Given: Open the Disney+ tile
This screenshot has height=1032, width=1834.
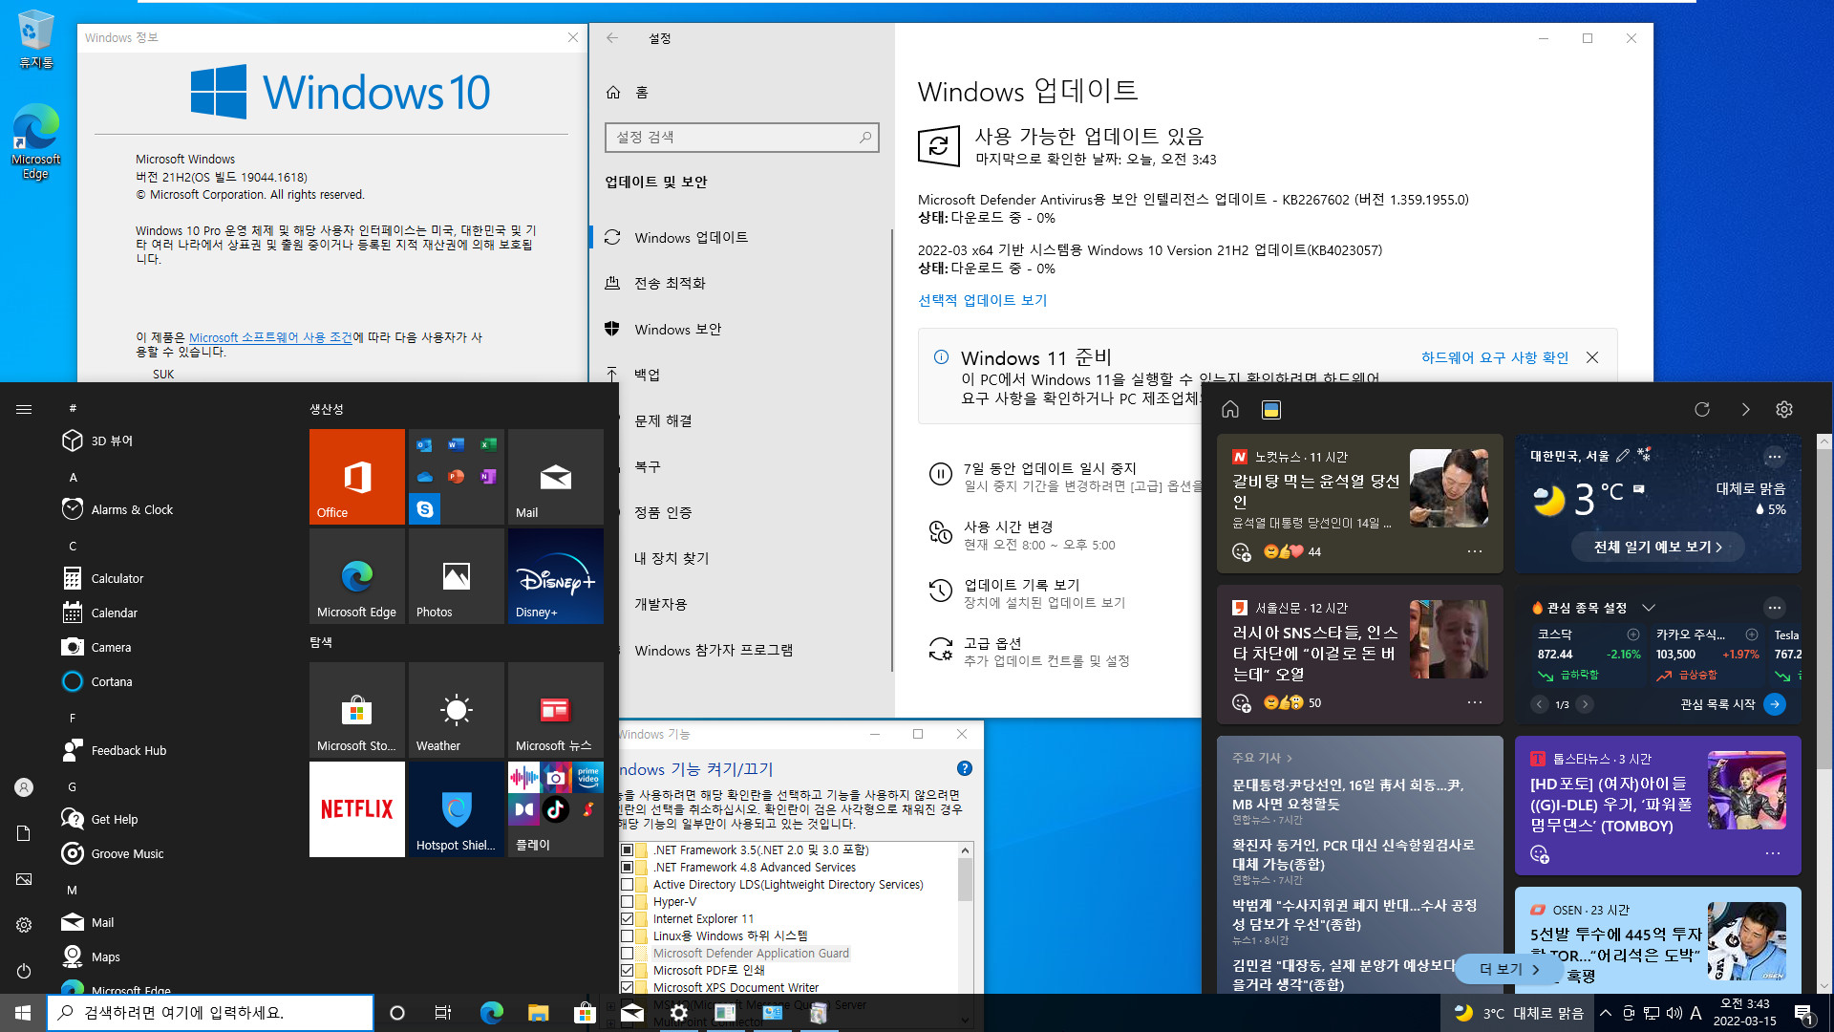Looking at the screenshot, I should coord(555,575).
